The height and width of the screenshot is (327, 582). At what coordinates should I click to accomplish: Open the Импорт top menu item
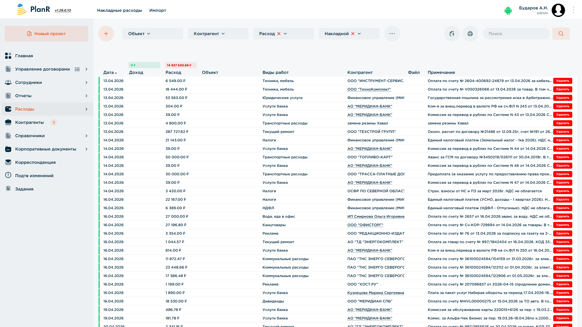[x=158, y=10]
